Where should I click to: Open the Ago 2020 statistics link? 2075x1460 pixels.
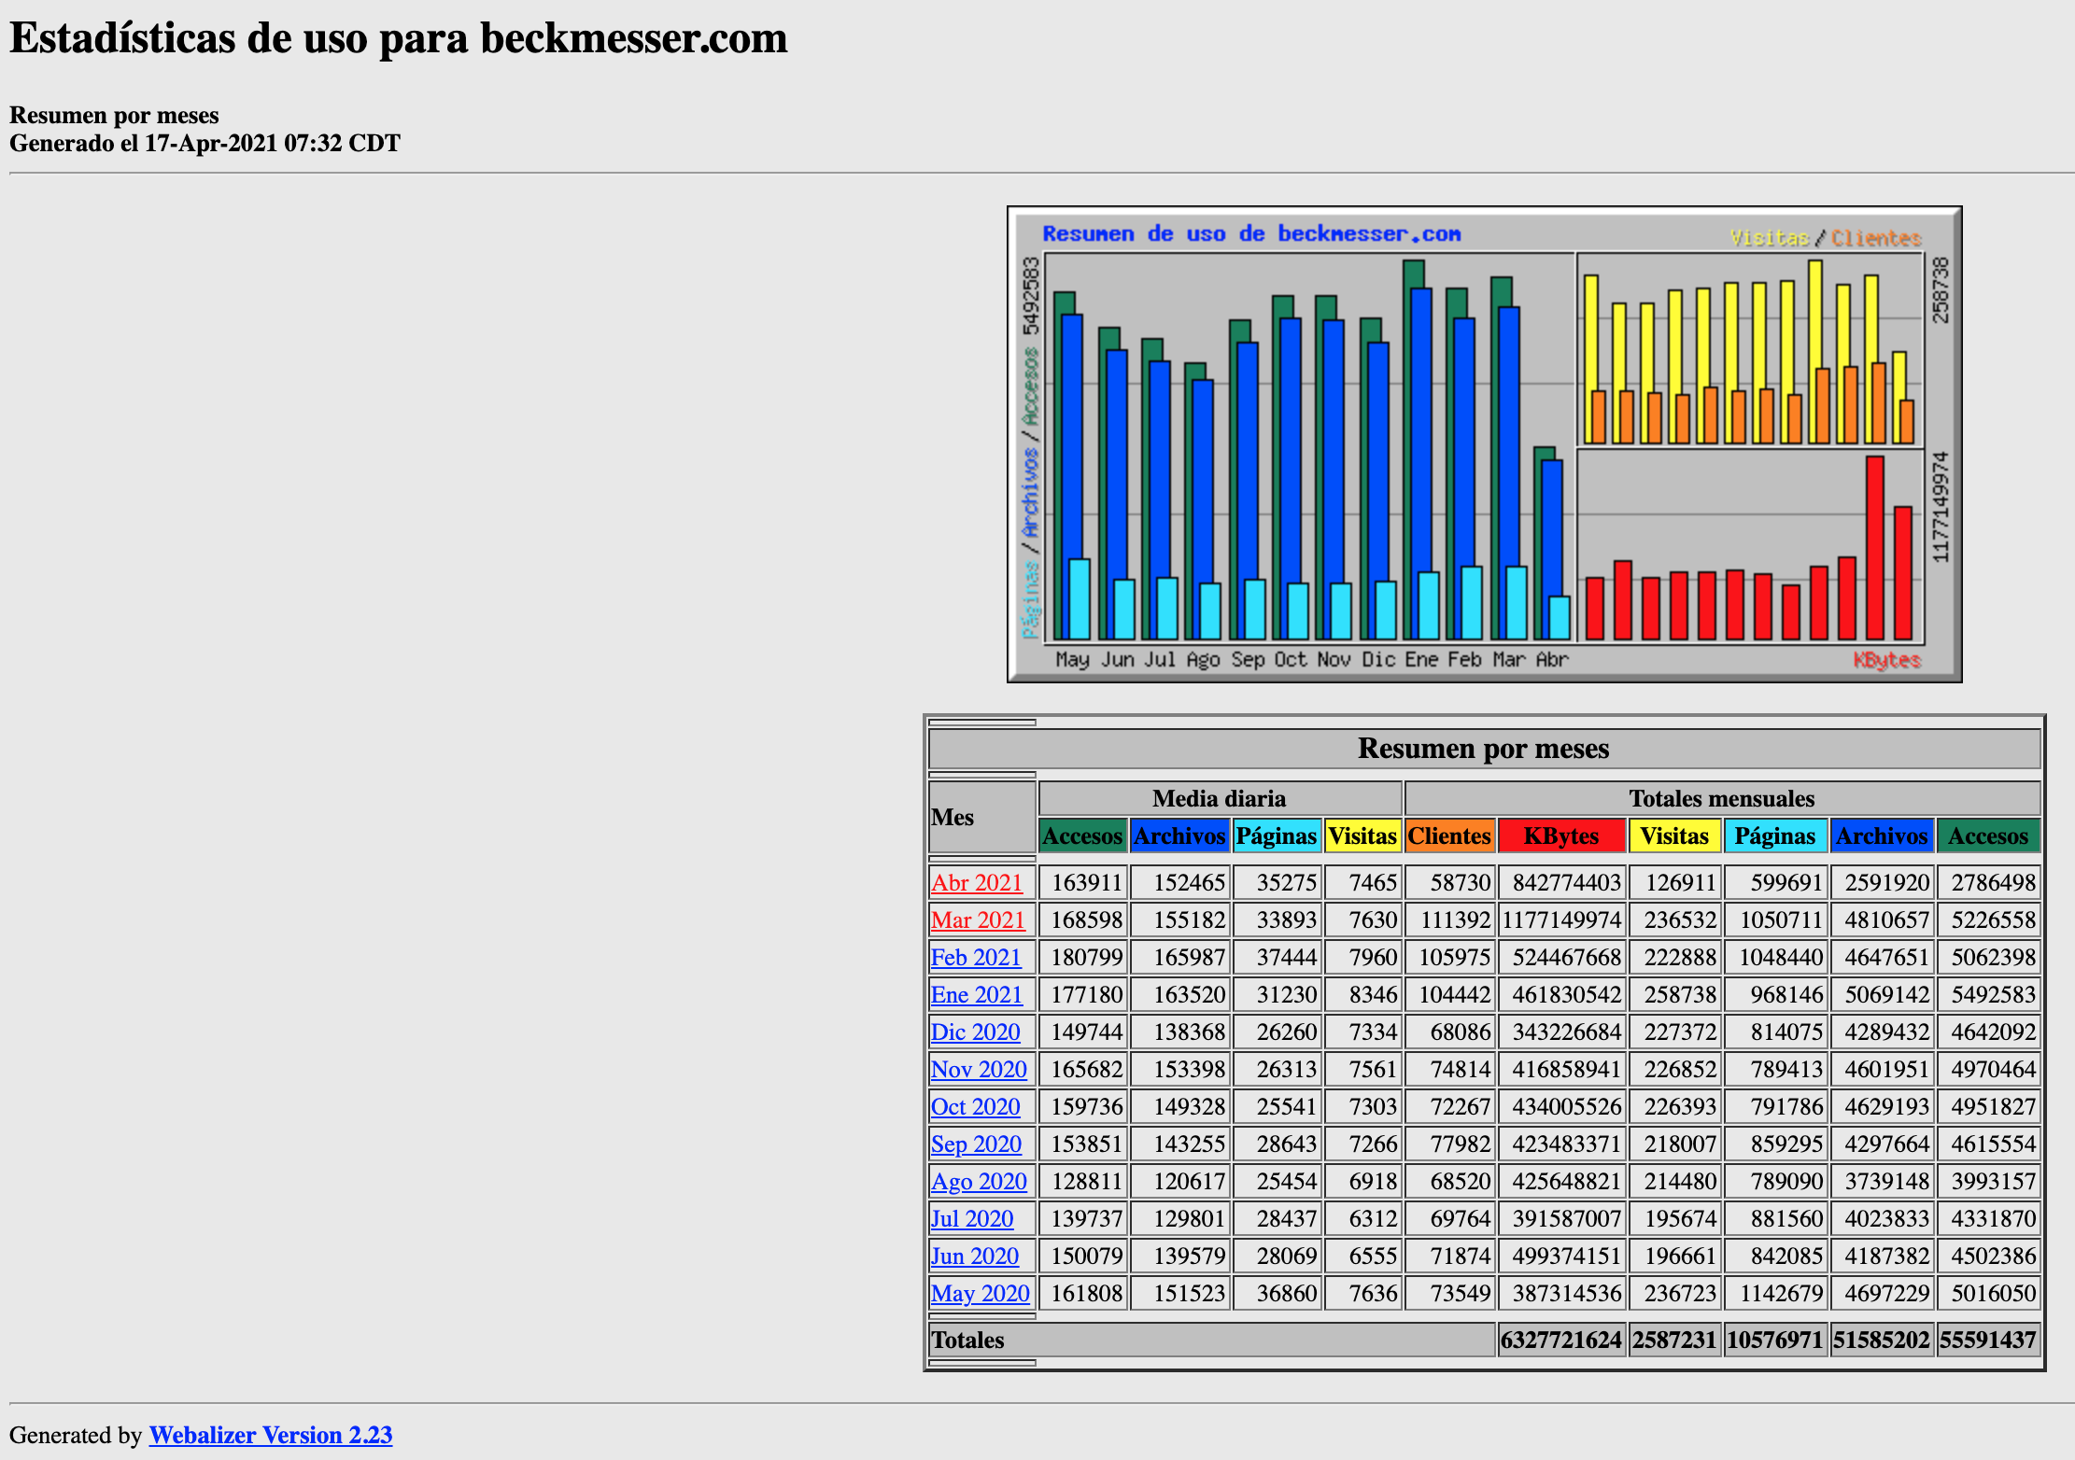click(979, 1181)
